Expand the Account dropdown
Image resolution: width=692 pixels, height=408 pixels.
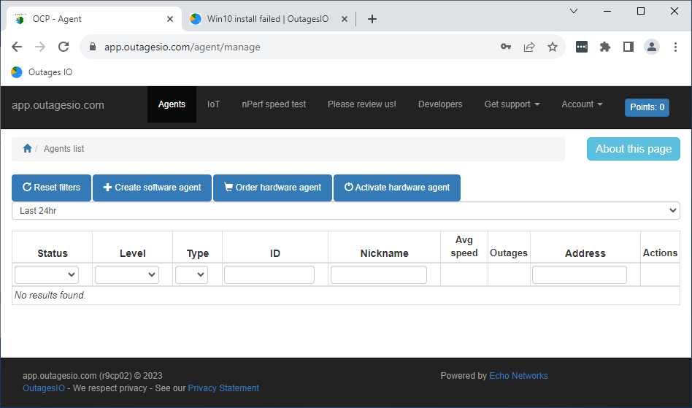[x=582, y=104]
